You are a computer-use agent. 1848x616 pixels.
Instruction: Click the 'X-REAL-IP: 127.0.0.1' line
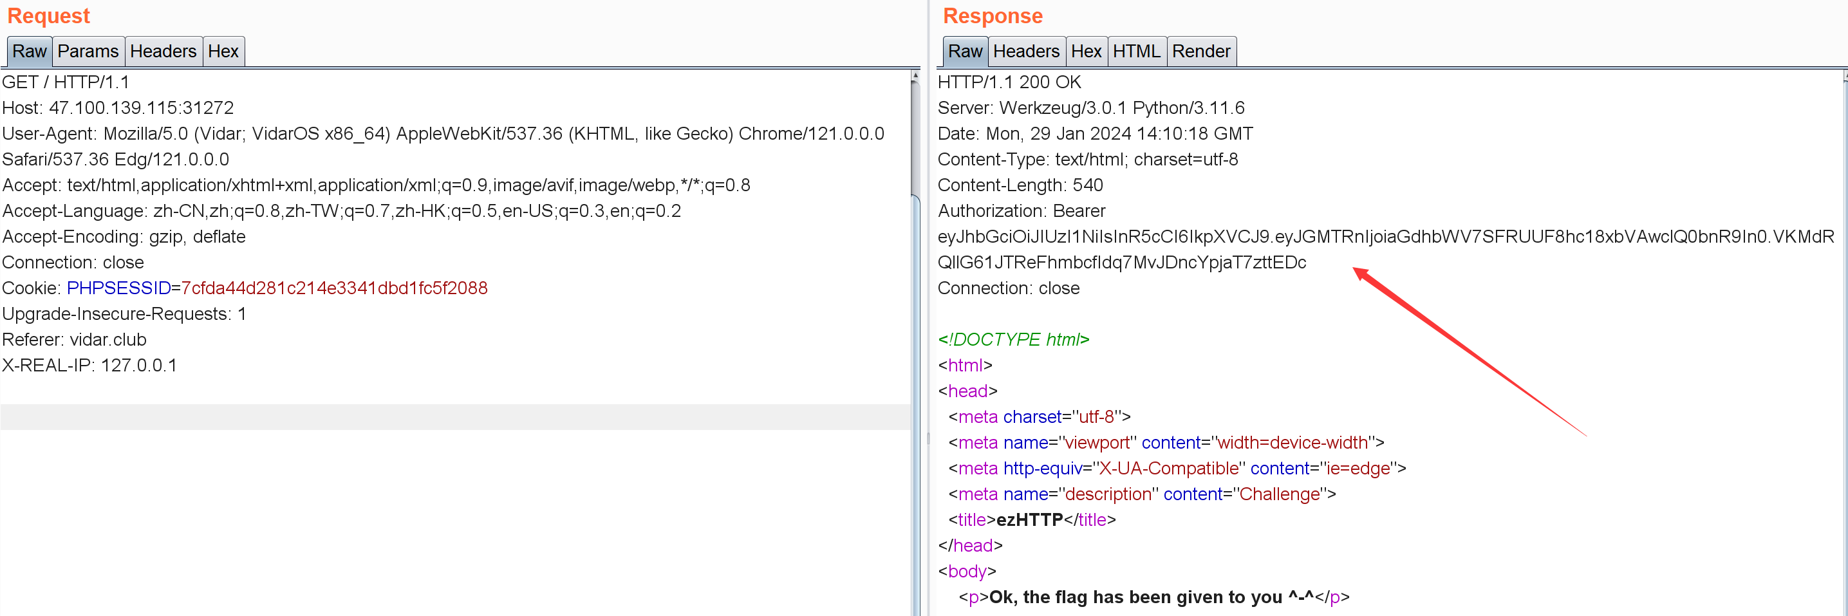89,366
